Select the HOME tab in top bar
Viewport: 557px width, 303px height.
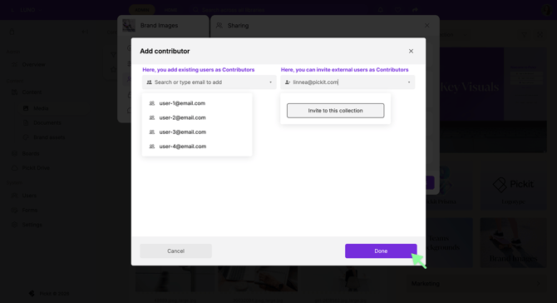point(170,10)
